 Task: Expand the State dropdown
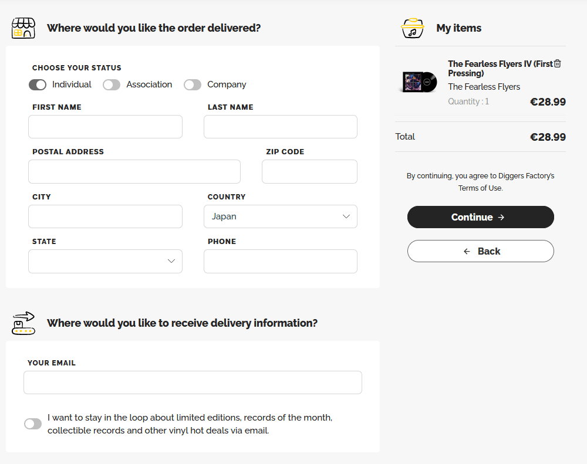click(105, 261)
